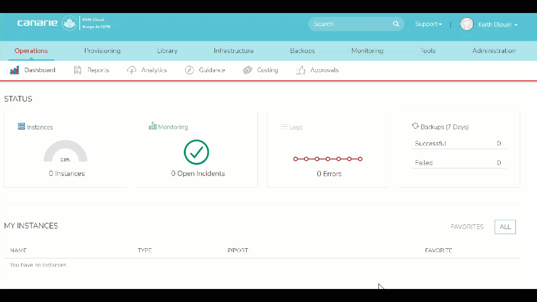
Task: Focus the Search input field
Action: coord(350,24)
